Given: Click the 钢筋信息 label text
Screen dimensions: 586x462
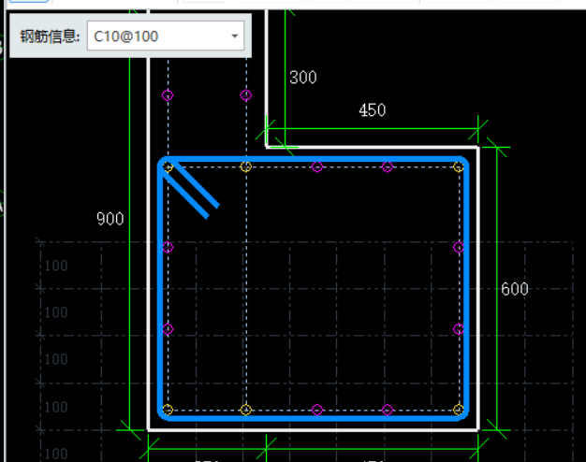Looking at the screenshot, I should (x=51, y=37).
